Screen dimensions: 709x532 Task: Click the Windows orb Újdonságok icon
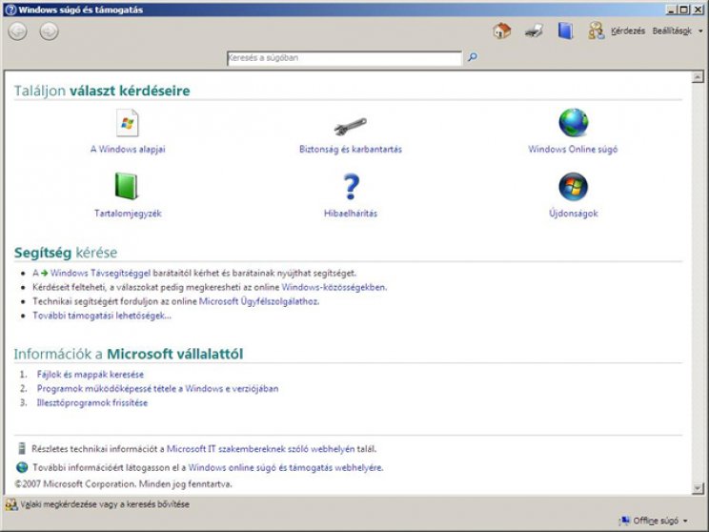tap(574, 186)
